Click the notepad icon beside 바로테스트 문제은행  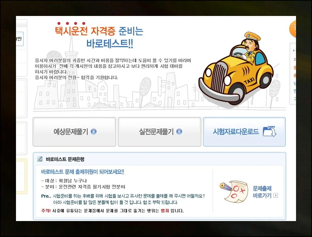tap(40, 159)
